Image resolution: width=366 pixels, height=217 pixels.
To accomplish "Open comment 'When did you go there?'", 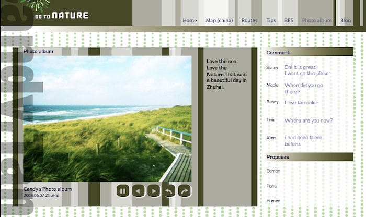I will pos(304,89).
